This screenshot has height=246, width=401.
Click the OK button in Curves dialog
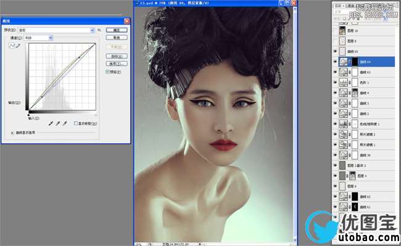coord(117,30)
